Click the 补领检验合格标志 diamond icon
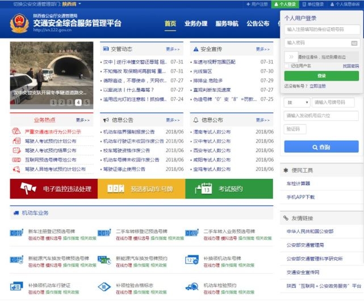 [104, 286]
